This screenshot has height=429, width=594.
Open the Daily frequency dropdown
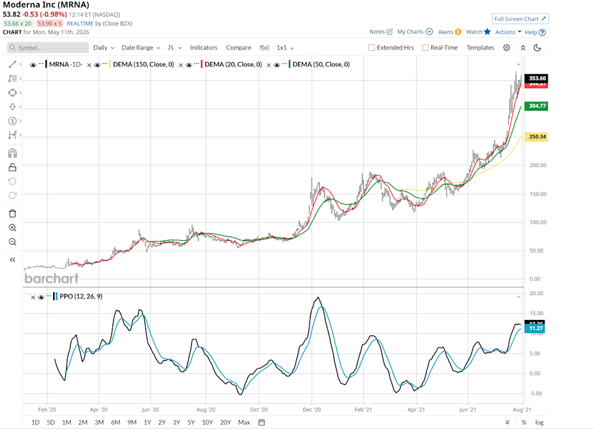(x=104, y=48)
